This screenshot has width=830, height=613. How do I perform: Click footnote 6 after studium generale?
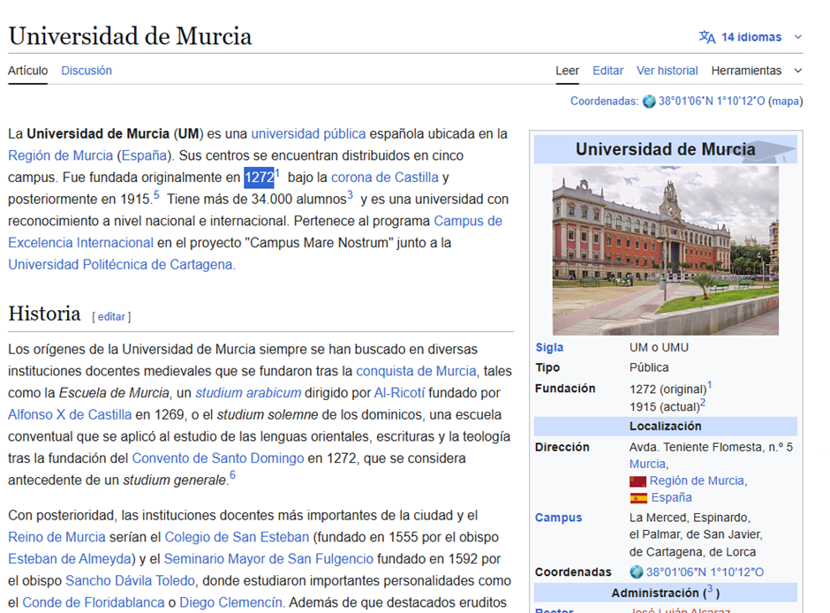click(x=232, y=475)
